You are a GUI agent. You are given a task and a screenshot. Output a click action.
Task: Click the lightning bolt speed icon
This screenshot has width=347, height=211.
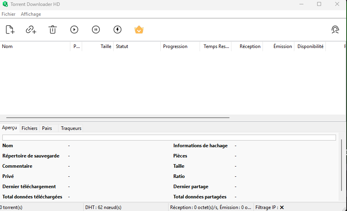pyautogui.click(x=118, y=30)
